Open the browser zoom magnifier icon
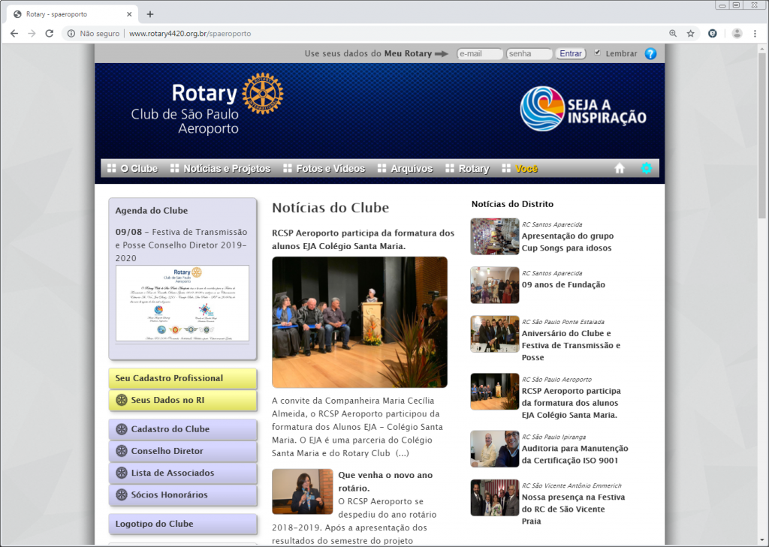The image size is (769, 547). tap(673, 34)
